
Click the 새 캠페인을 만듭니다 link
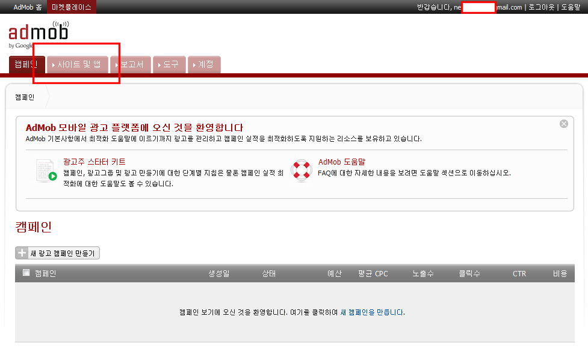pyautogui.click(x=372, y=312)
